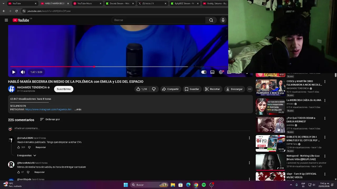Screen dimensions: 337x189
Task: Open the COSCU y MARTÍN CIRIO video thumbnail
Action: click(270, 87)
